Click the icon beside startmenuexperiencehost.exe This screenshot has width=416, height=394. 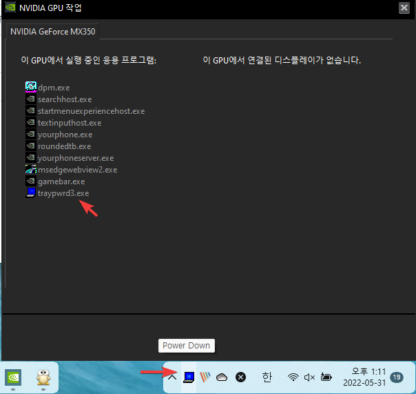pos(31,110)
